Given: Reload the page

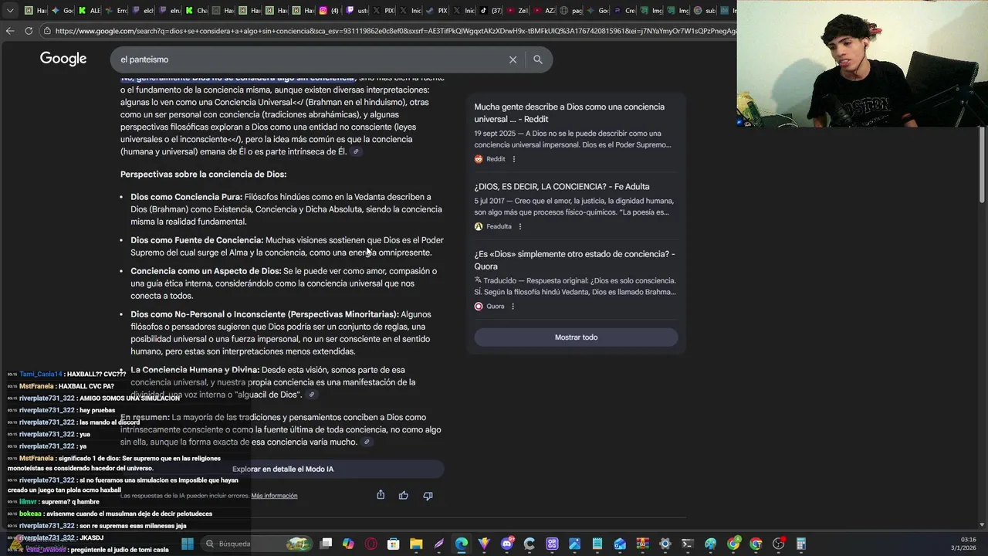Looking at the screenshot, I should click(x=29, y=31).
